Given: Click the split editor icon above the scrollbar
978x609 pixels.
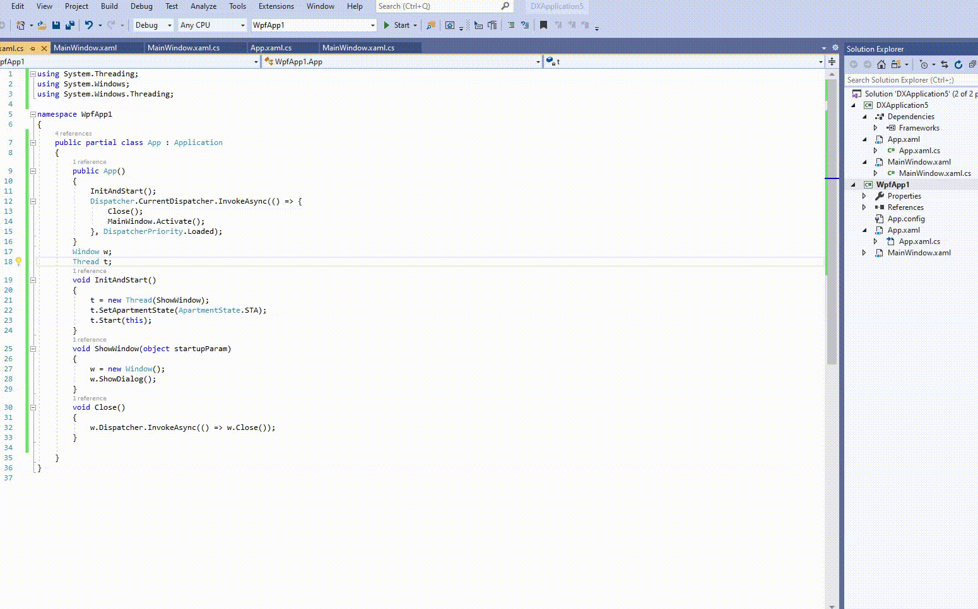Looking at the screenshot, I should [x=832, y=61].
